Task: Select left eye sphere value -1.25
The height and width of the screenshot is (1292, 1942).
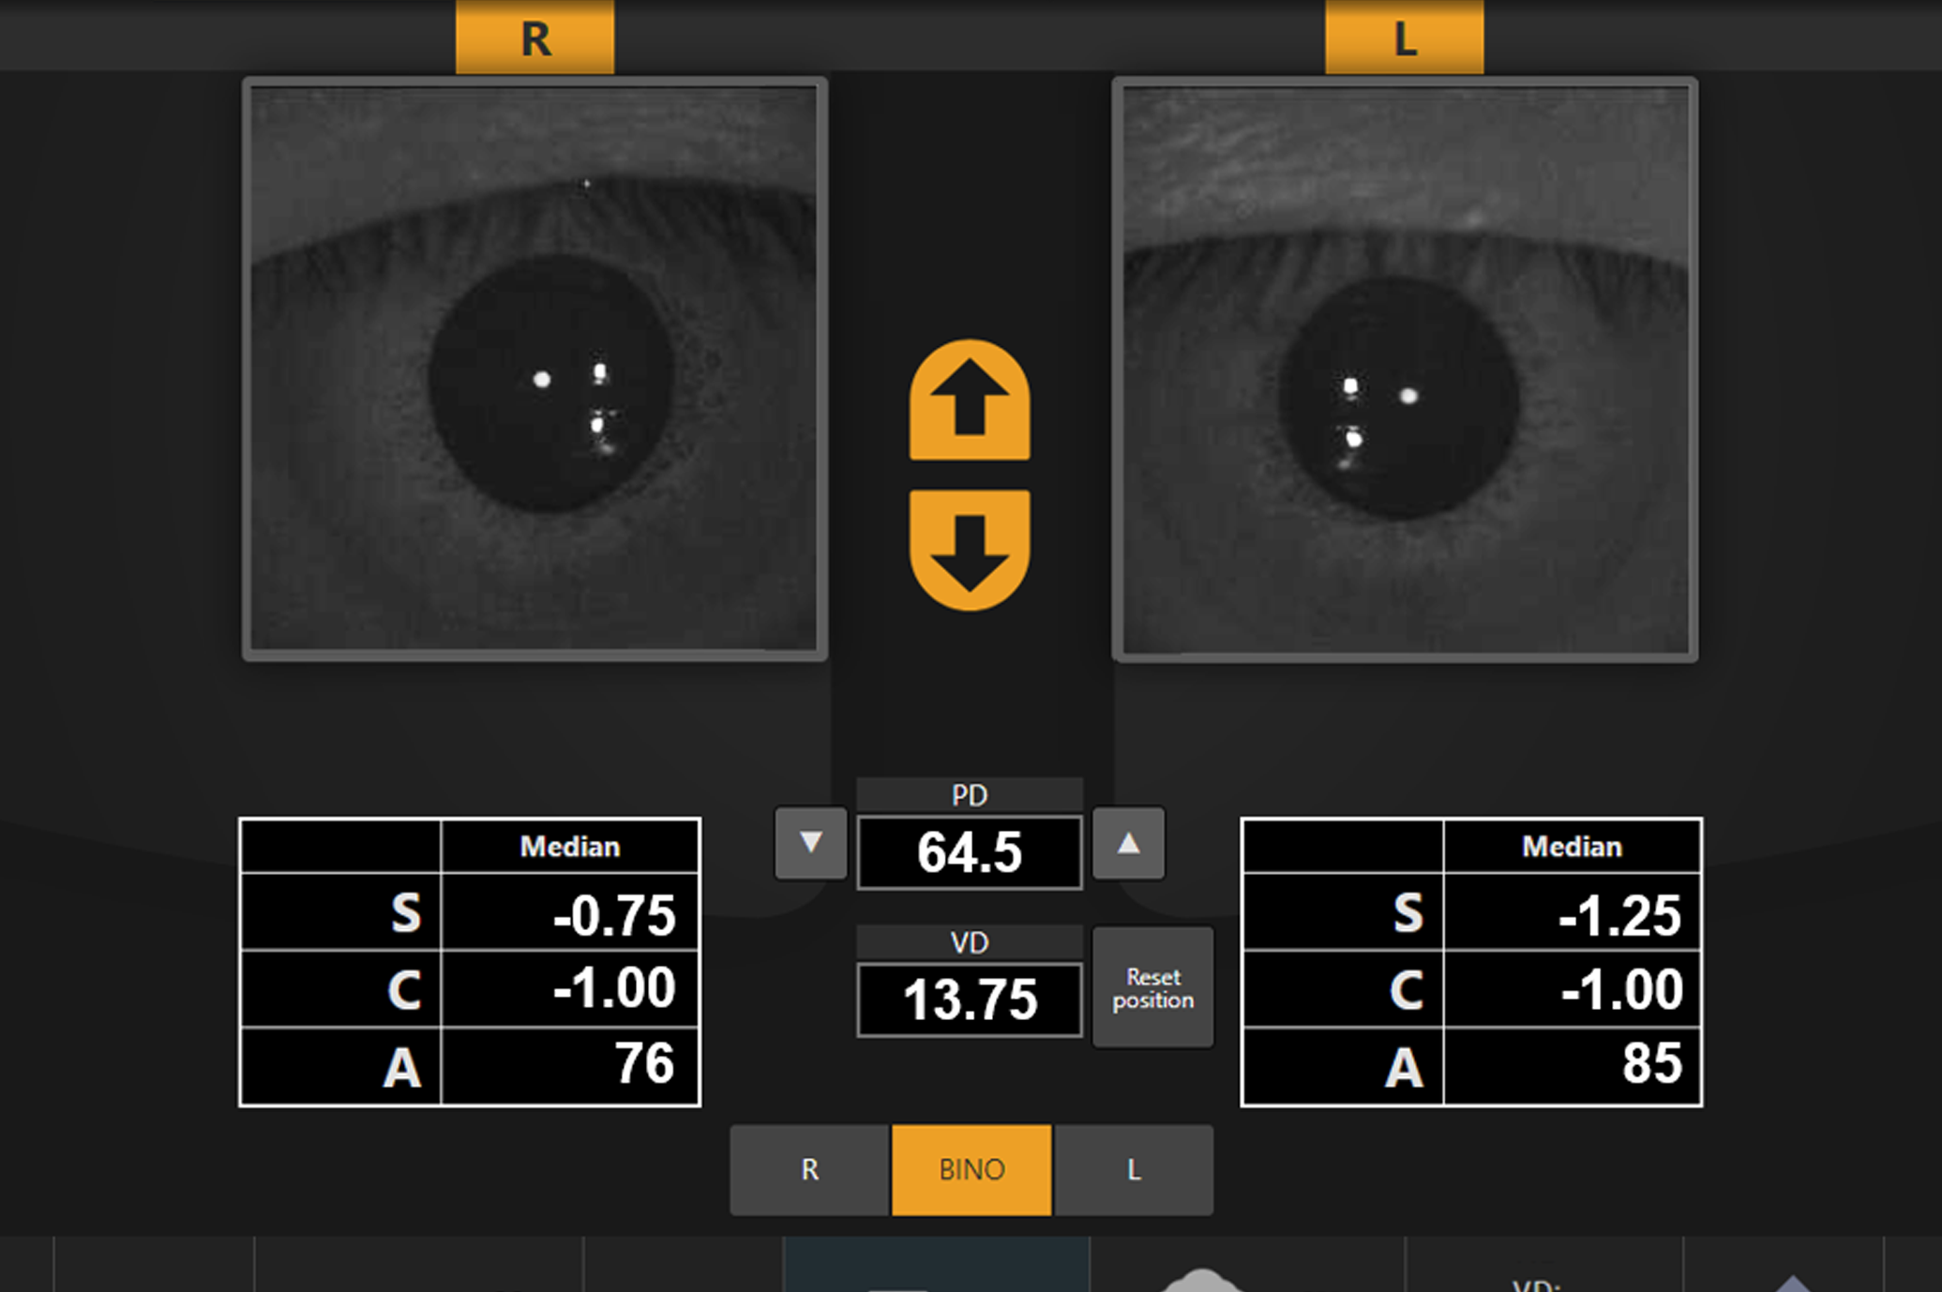Action: (1572, 914)
